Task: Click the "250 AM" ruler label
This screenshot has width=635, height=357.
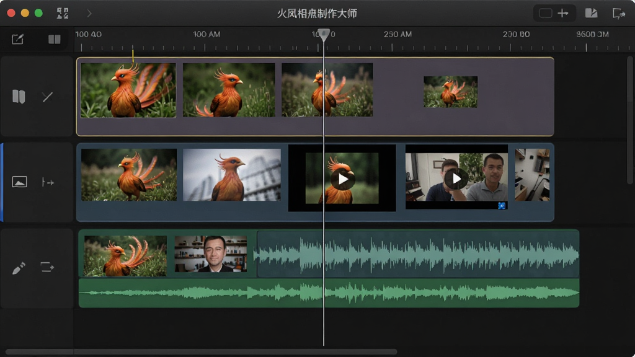Action: coord(397,35)
